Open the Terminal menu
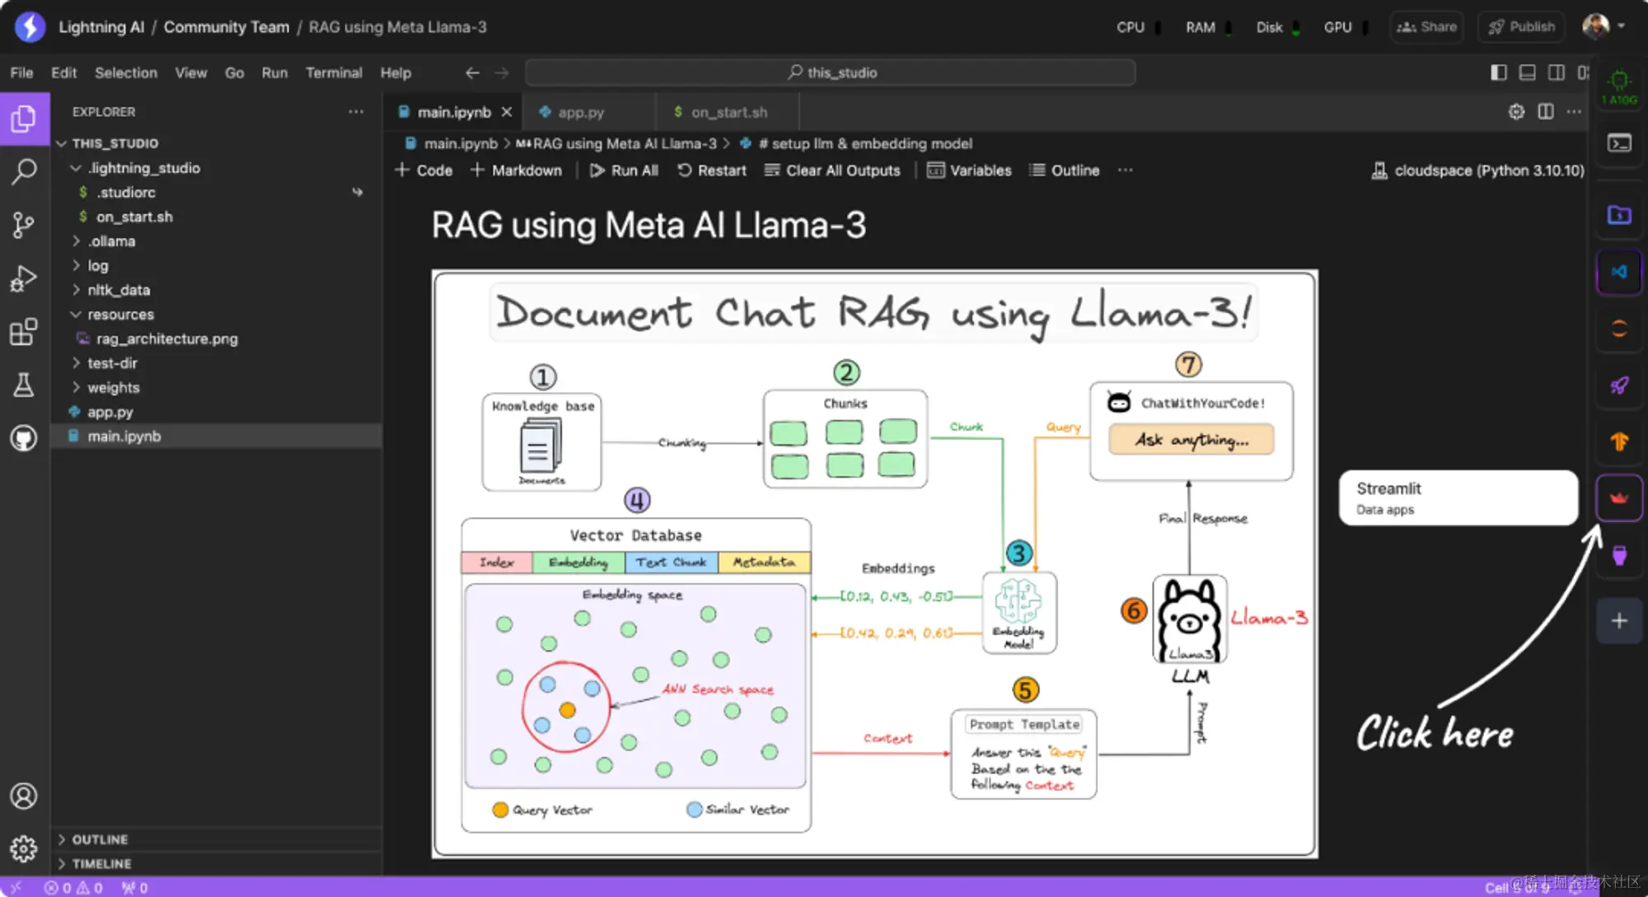1648x897 pixels. [334, 72]
